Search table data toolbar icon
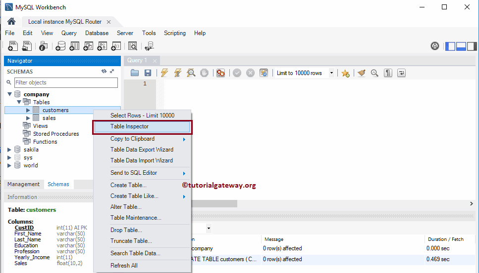The width and height of the screenshot is (479, 273). (x=133, y=46)
